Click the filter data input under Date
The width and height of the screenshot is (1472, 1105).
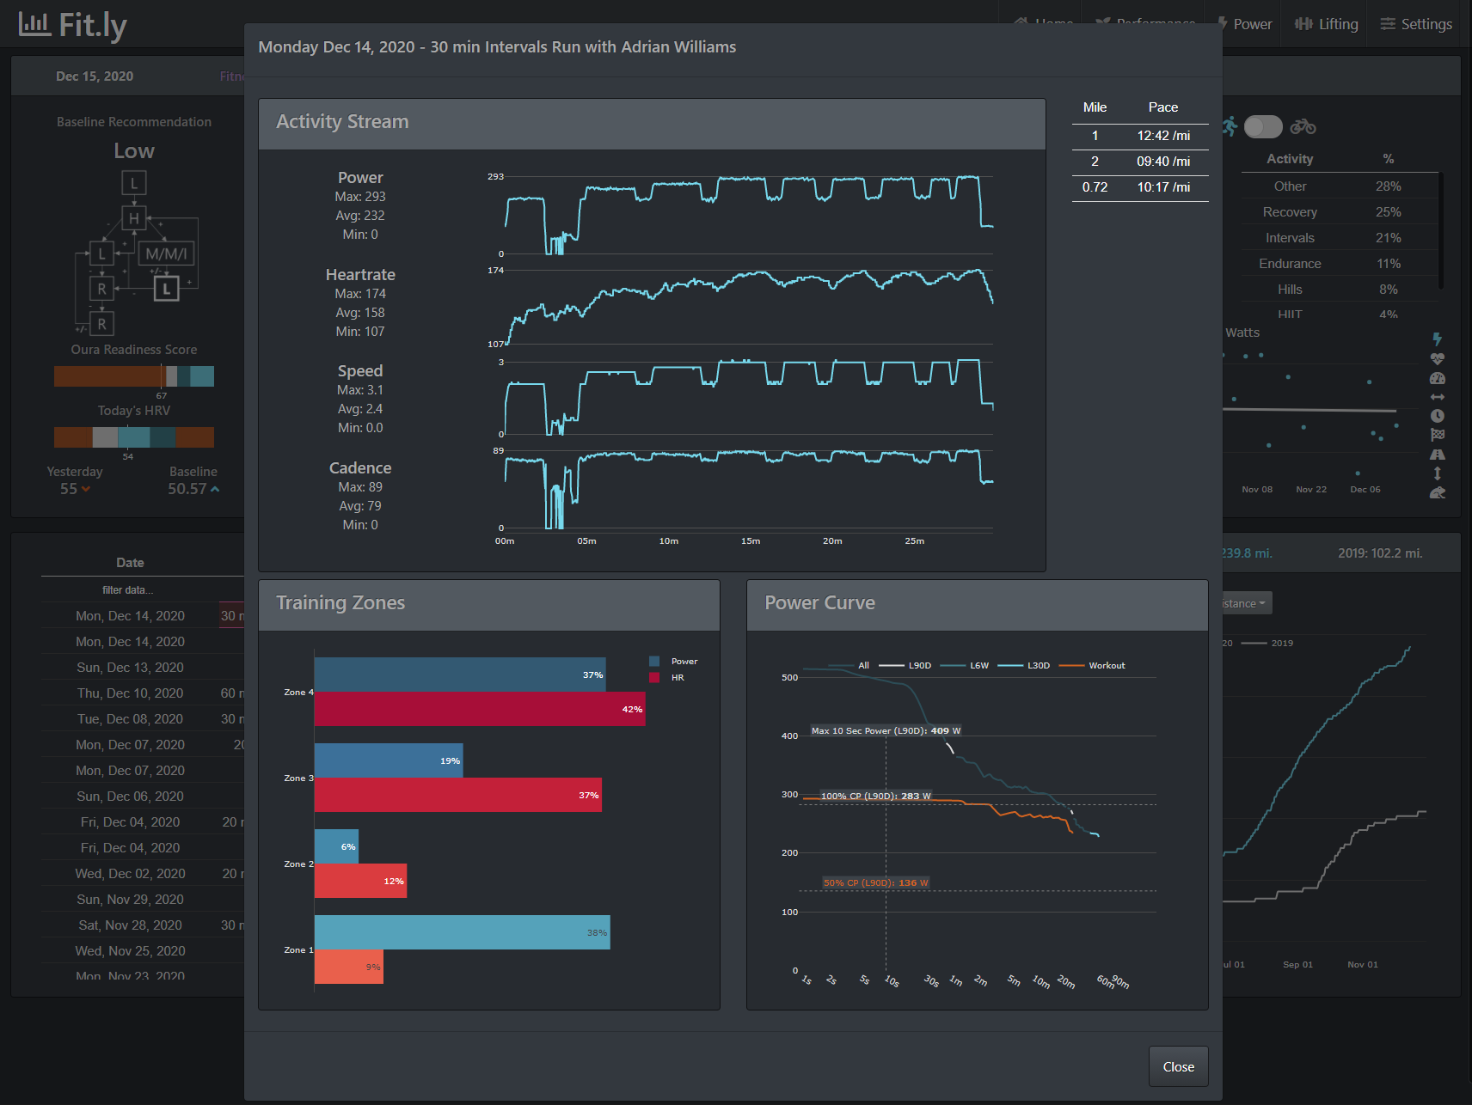(129, 590)
